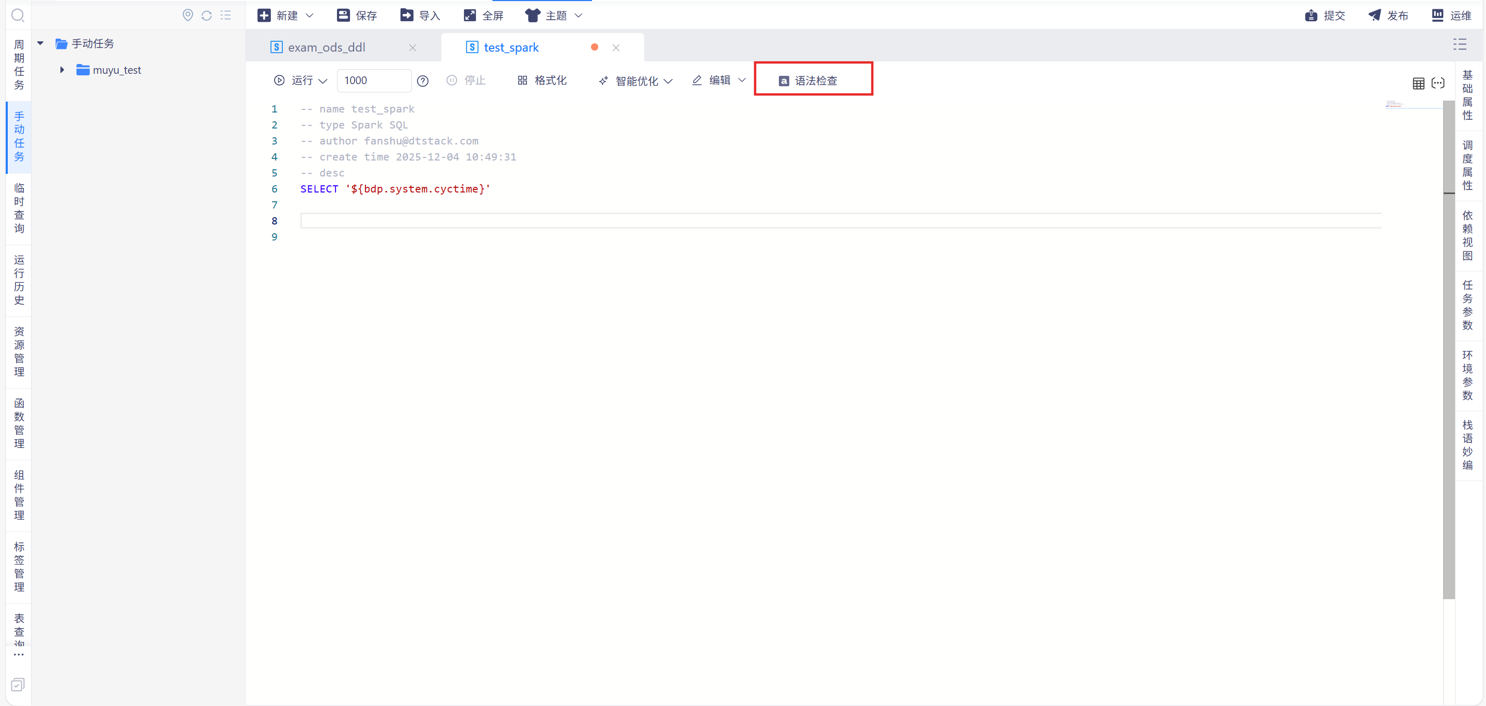Expand the muyu_test folder

[62, 70]
